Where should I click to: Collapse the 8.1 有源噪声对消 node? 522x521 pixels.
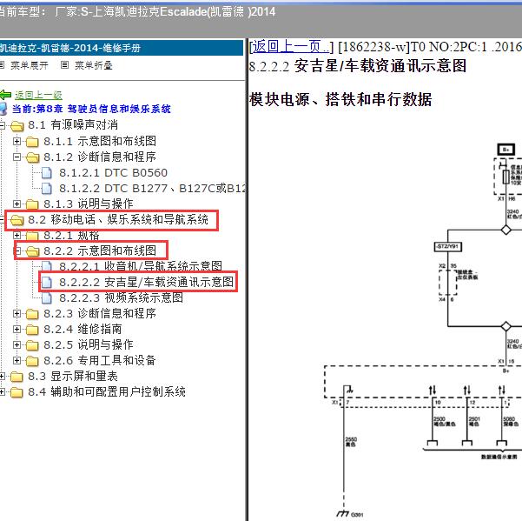click(2, 125)
